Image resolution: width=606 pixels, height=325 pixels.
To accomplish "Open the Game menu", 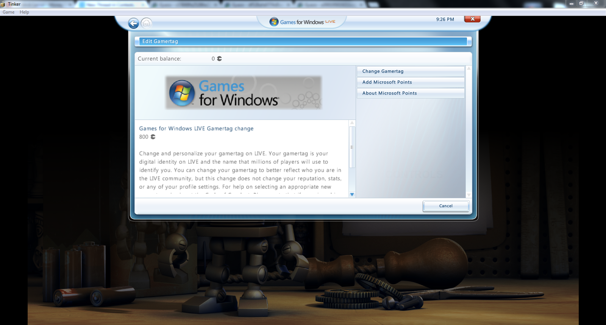I will [x=9, y=12].
